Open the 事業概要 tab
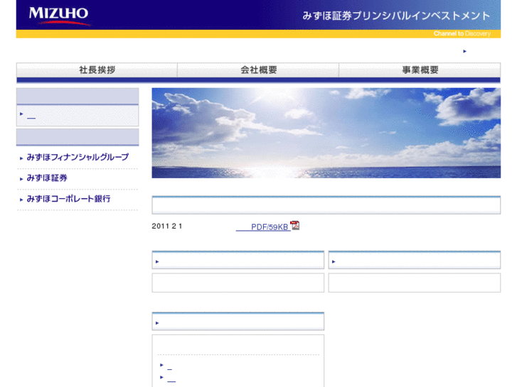Viewport: 517px width, 387px height. tap(420, 70)
